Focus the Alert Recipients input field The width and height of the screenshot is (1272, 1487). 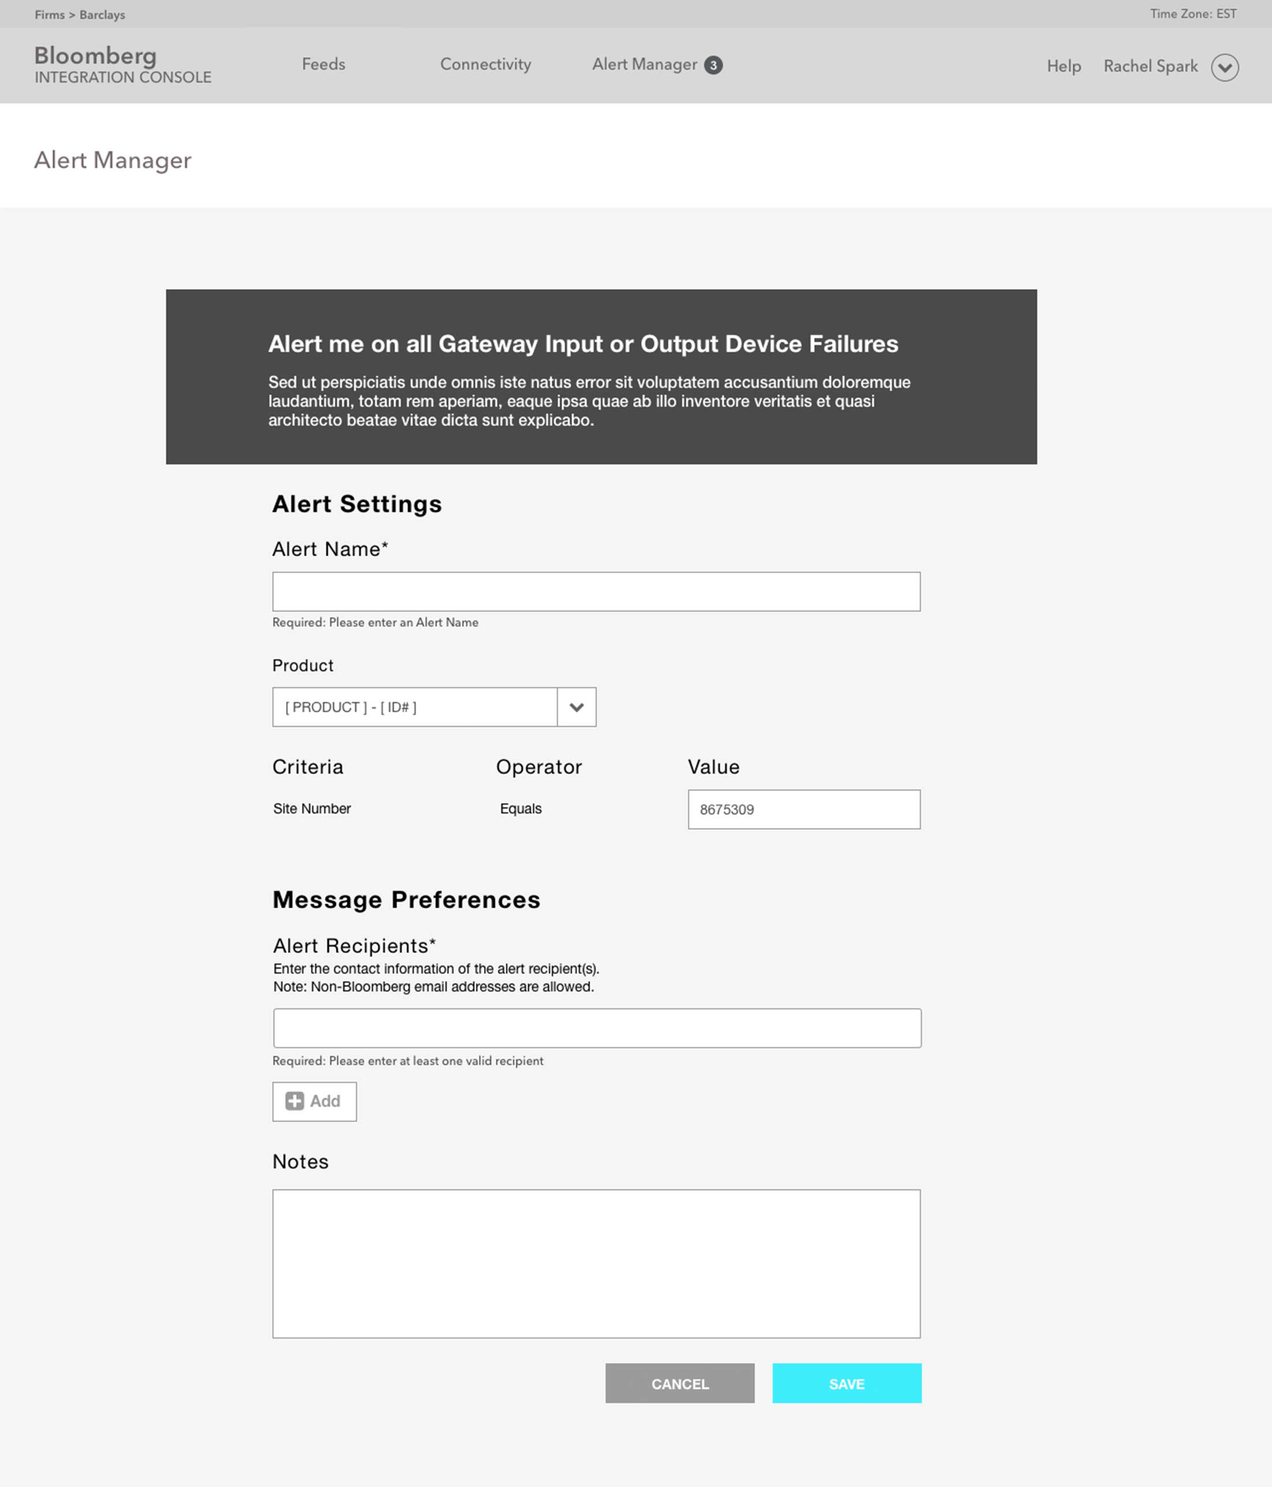tap(597, 1029)
